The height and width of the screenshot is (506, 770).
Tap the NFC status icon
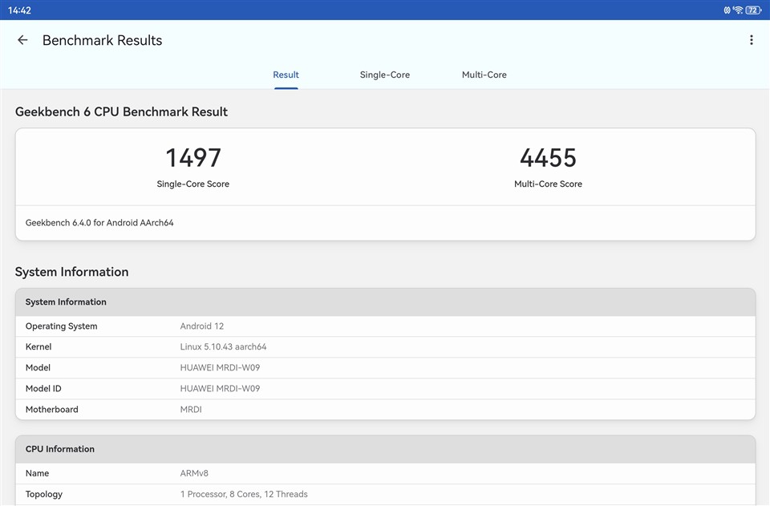click(x=727, y=10)
